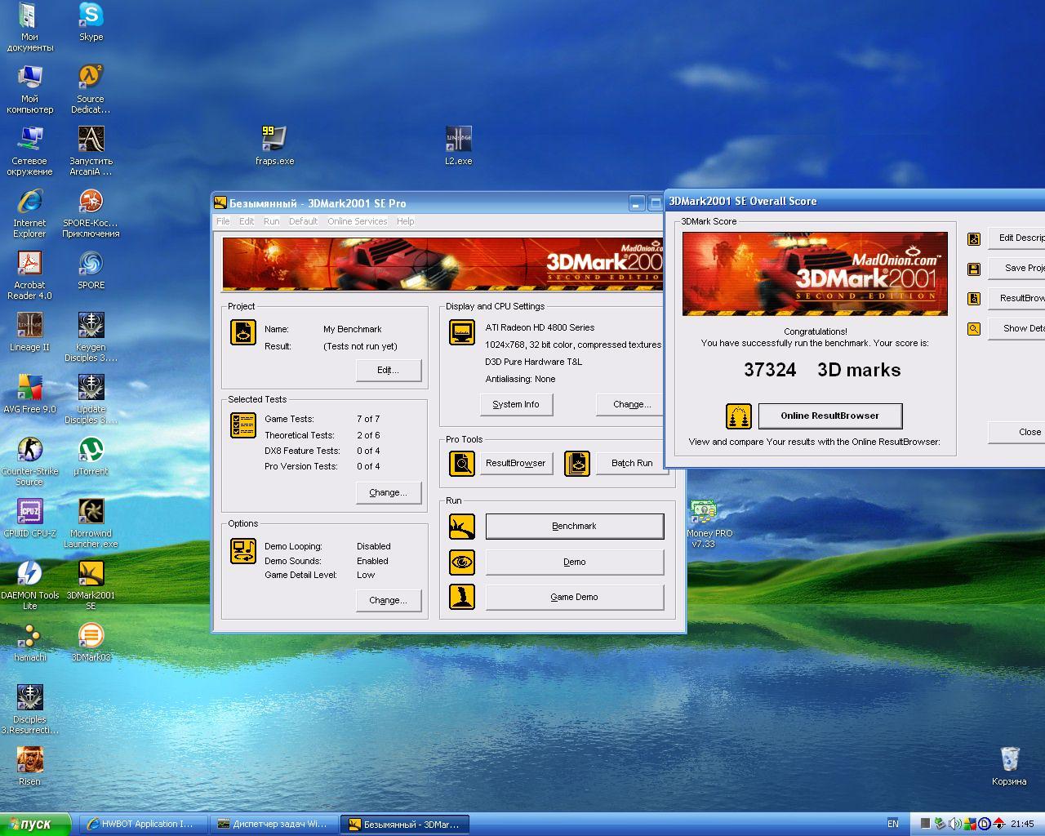
Task: Start the Benchmark button
Action: (575, 526)
